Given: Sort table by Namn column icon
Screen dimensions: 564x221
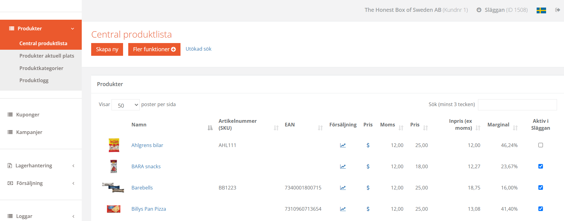Looking at the screenshot, I should (210, 128).
